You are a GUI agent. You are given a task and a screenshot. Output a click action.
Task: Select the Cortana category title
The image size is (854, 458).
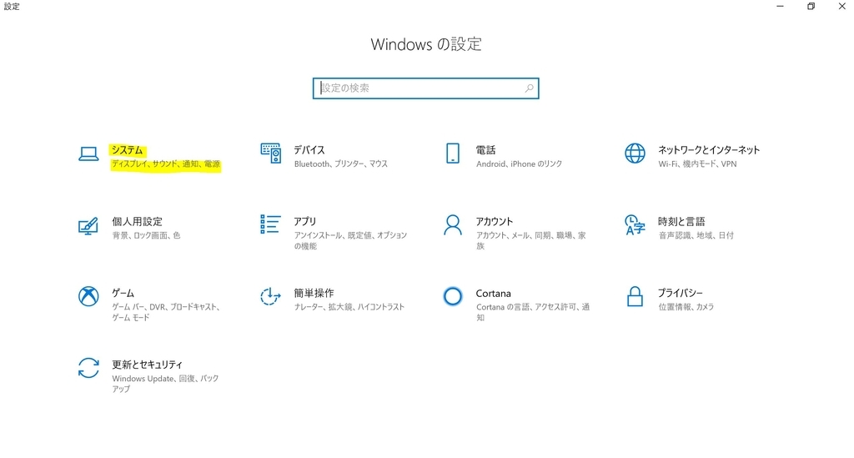click(x=494, y=293)
